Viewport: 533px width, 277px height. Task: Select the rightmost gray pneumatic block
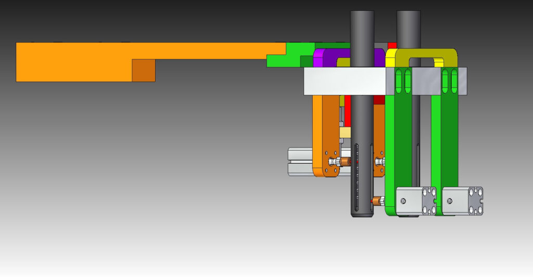point(463,201)
